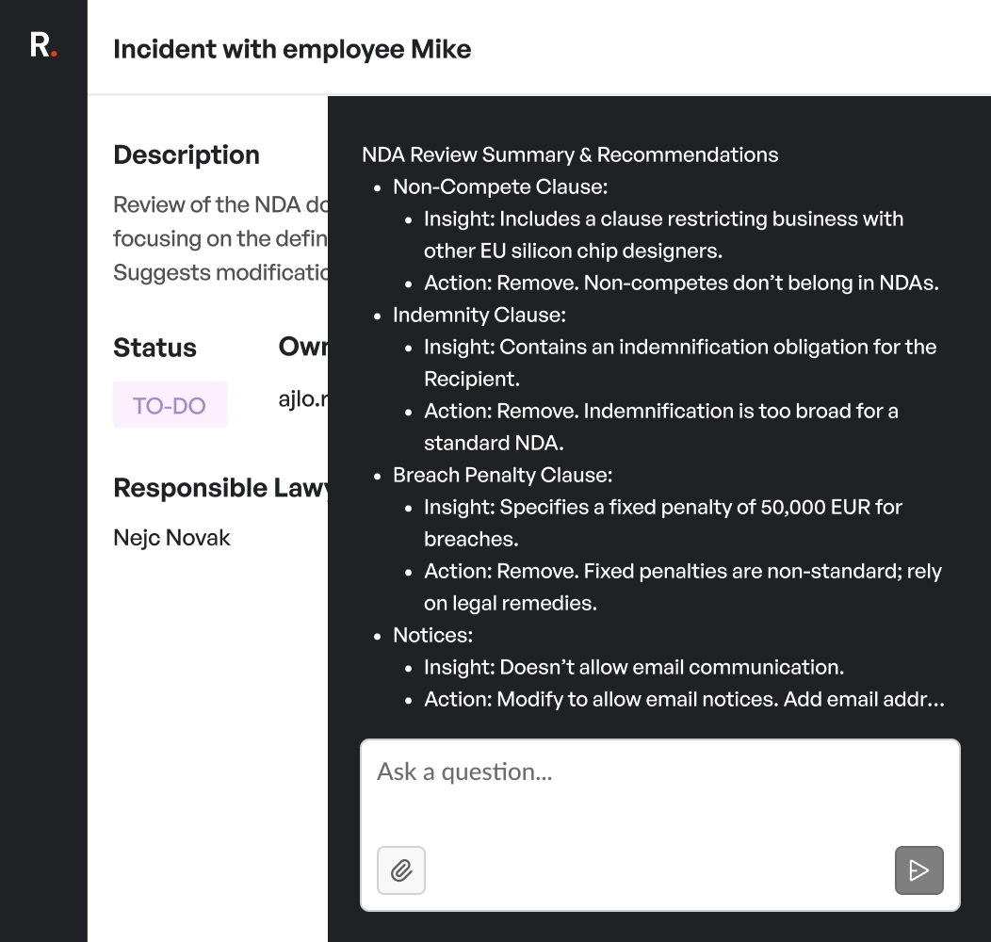The image size is (991, 942).
Task: Click insight about indemnification obligation for Recipient
Action: 680,363
